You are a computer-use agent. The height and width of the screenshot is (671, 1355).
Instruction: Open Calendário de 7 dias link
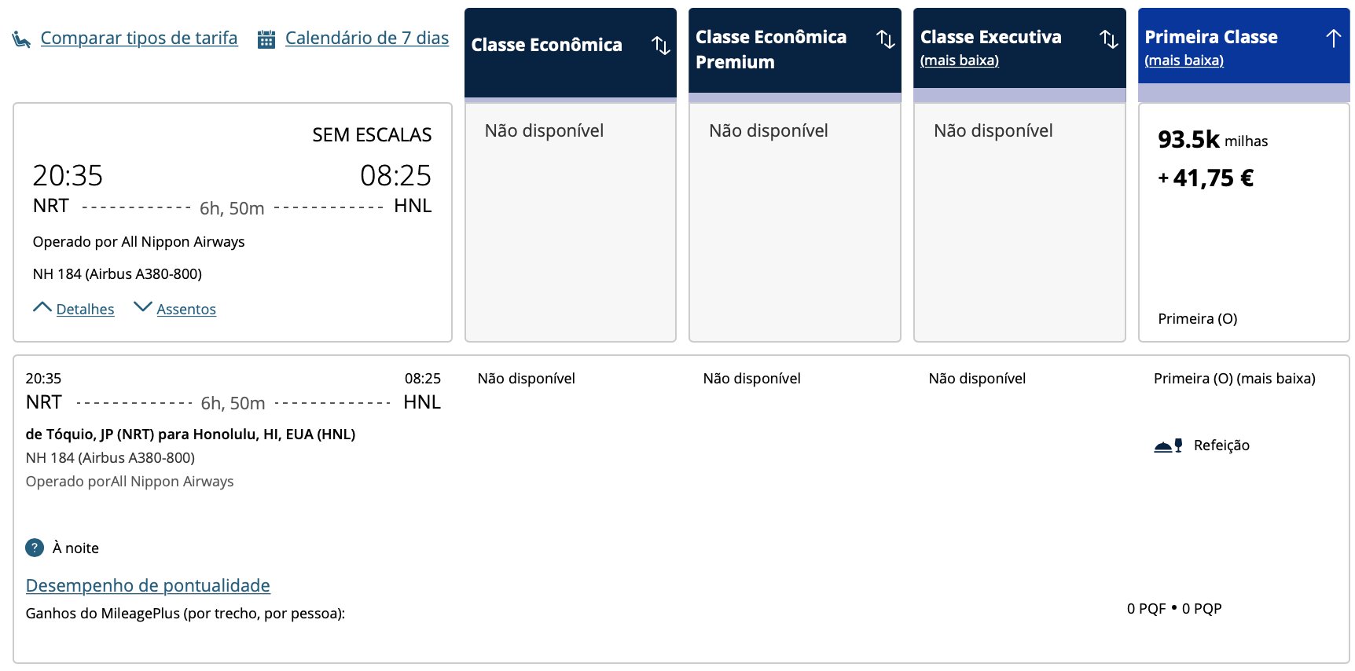[x=367, y=38]
